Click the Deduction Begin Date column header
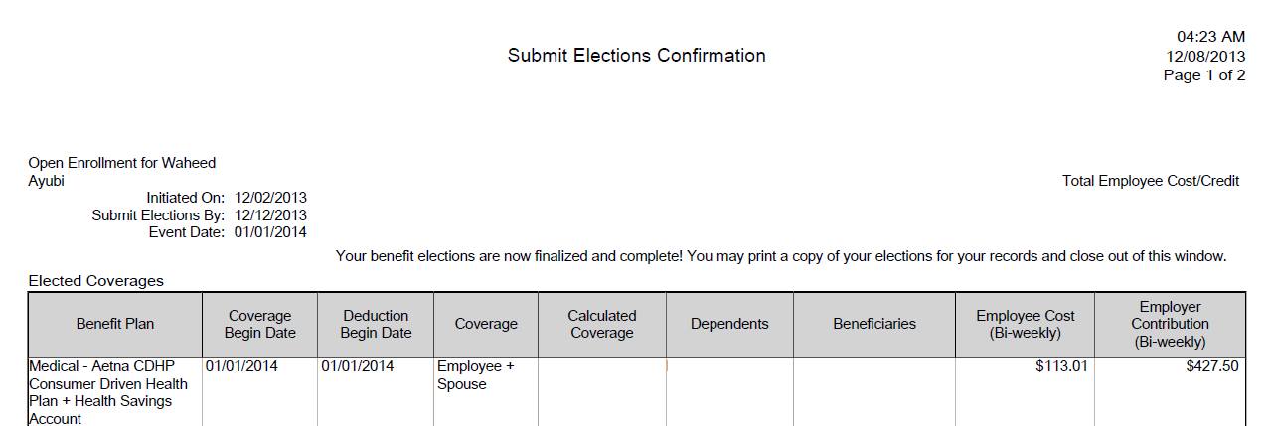Screen dimensions: 1270x426 click(376, 324)
